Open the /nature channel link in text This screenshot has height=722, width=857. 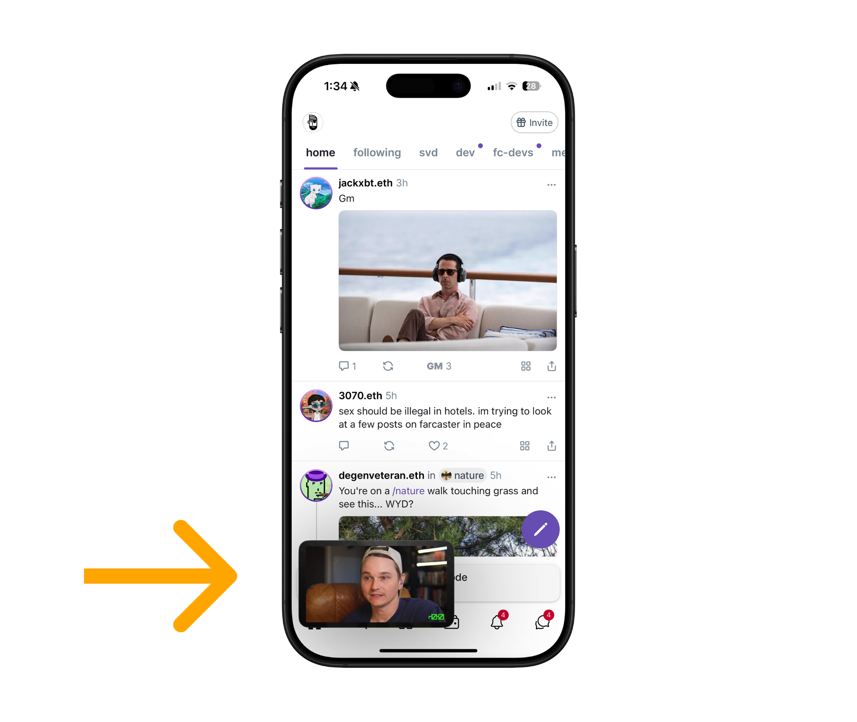pos(408,491)
